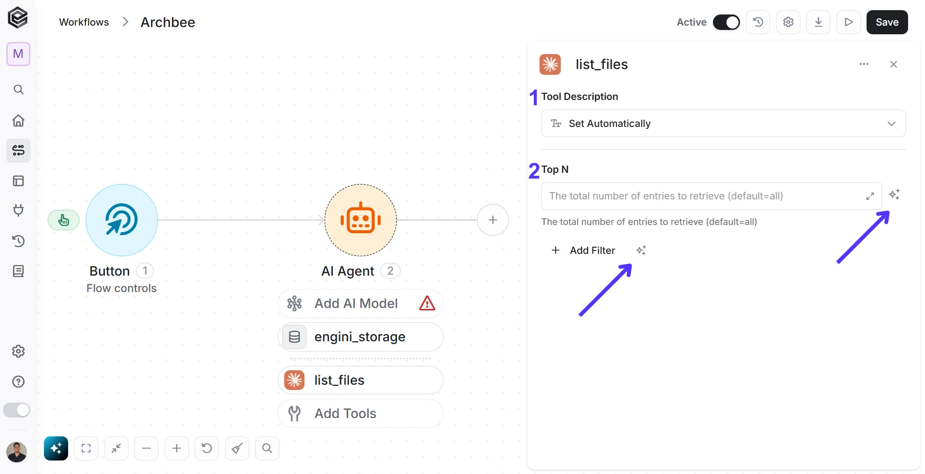Open list_files more options menu
This screenshot has height=474, width=925.
pyautogui.click(x=864, y=64)
